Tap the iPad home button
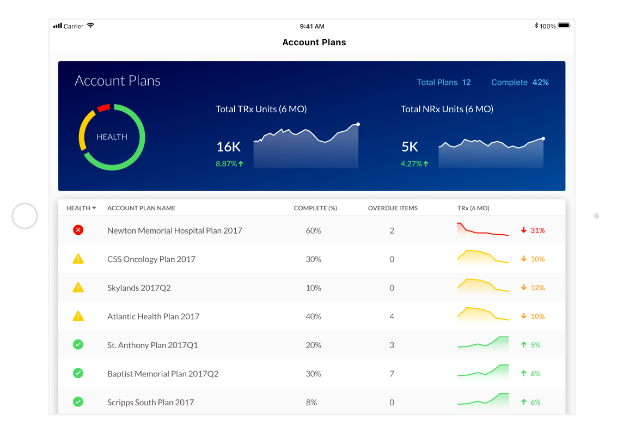623x432 pixels. click(25, 216)
